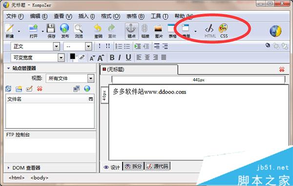Insert a link with 链接 icon

click(x=145, y=31)
